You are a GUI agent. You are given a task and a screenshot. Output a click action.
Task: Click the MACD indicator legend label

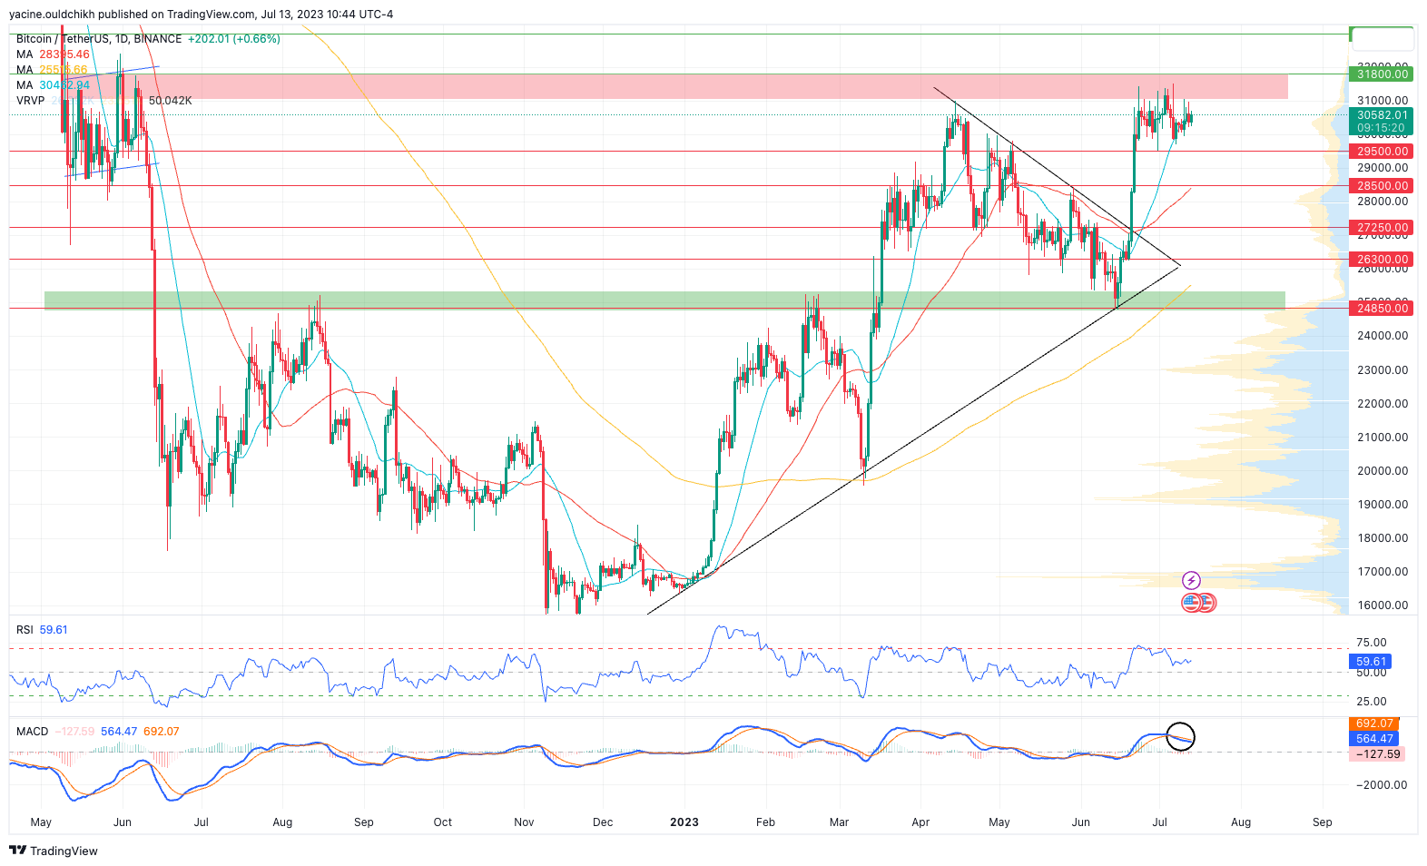coord(32,732)
